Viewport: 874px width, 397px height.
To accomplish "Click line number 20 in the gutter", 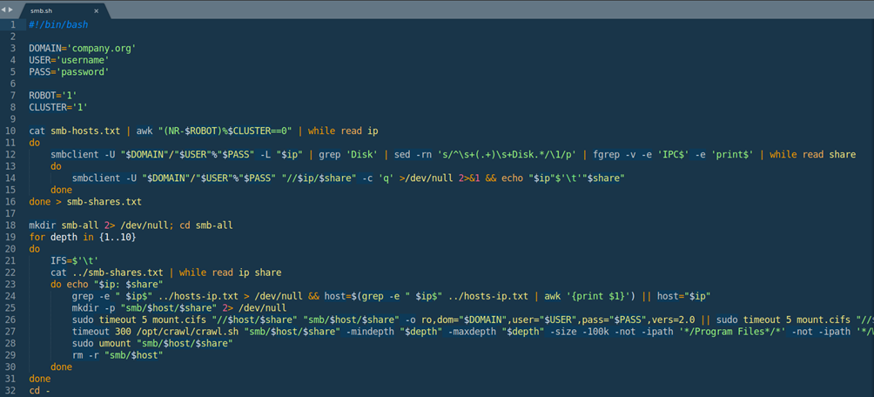I will click(x=11, y=237).
